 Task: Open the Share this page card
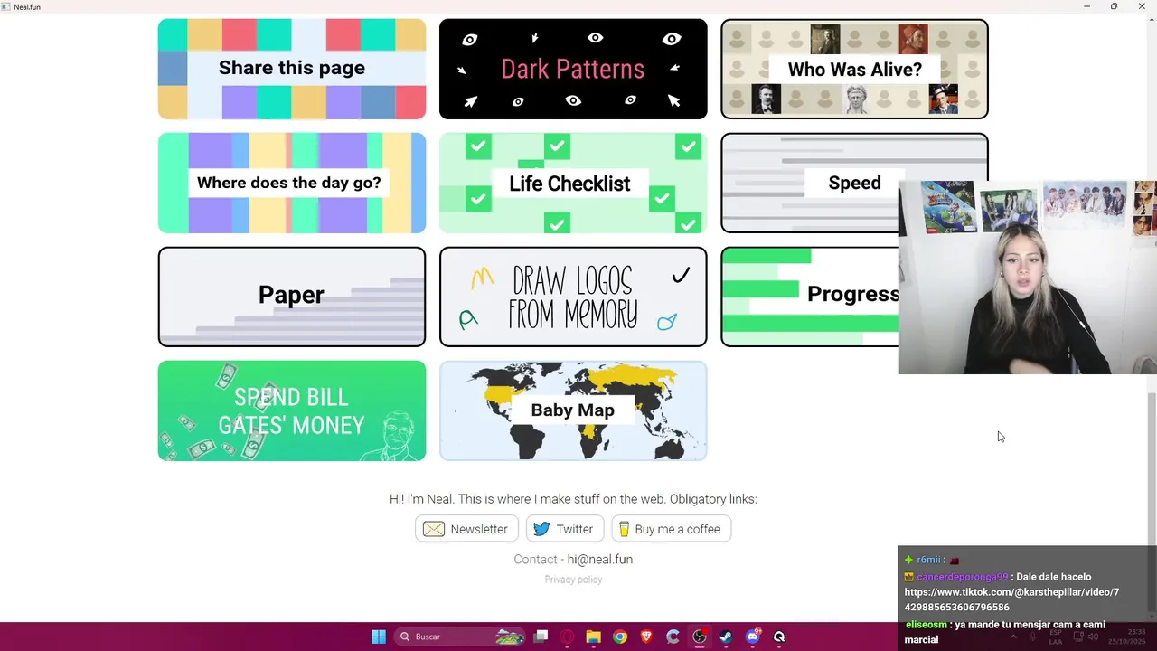click(x=292, y=69)
